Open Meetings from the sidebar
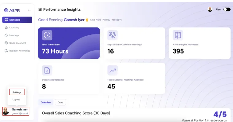 [14, 35]
